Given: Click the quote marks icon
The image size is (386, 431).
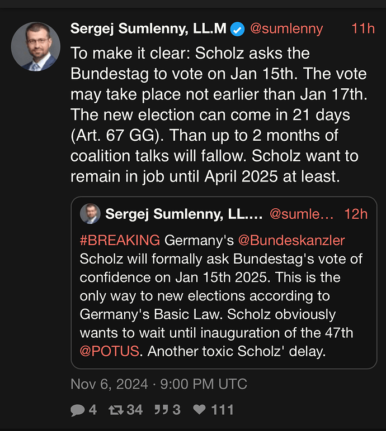Looking at the screenshot, I should [x=161, y=410].
